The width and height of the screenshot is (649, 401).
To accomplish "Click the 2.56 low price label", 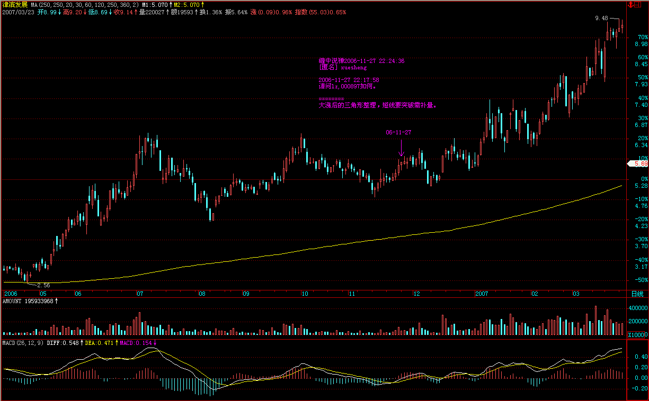I will point(43,285).
